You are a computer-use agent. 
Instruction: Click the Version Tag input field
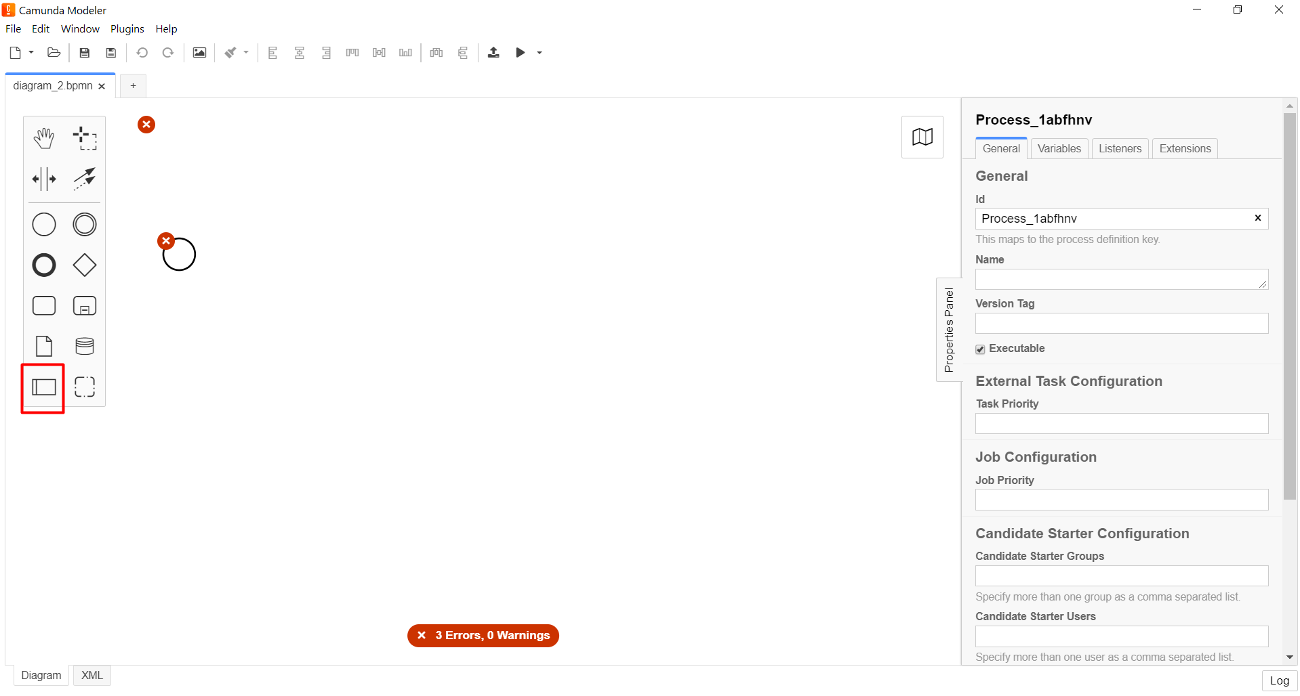tap(1122, 324)
